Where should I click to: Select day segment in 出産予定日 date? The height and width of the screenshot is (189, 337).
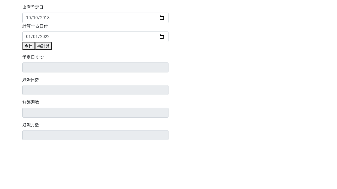[x=36, y=18]
